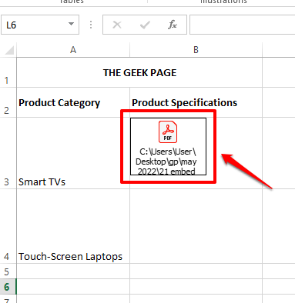Select row 1 header
Image resolution: width=295 pixels, height=303 pixels.
(x=8, y=73)
